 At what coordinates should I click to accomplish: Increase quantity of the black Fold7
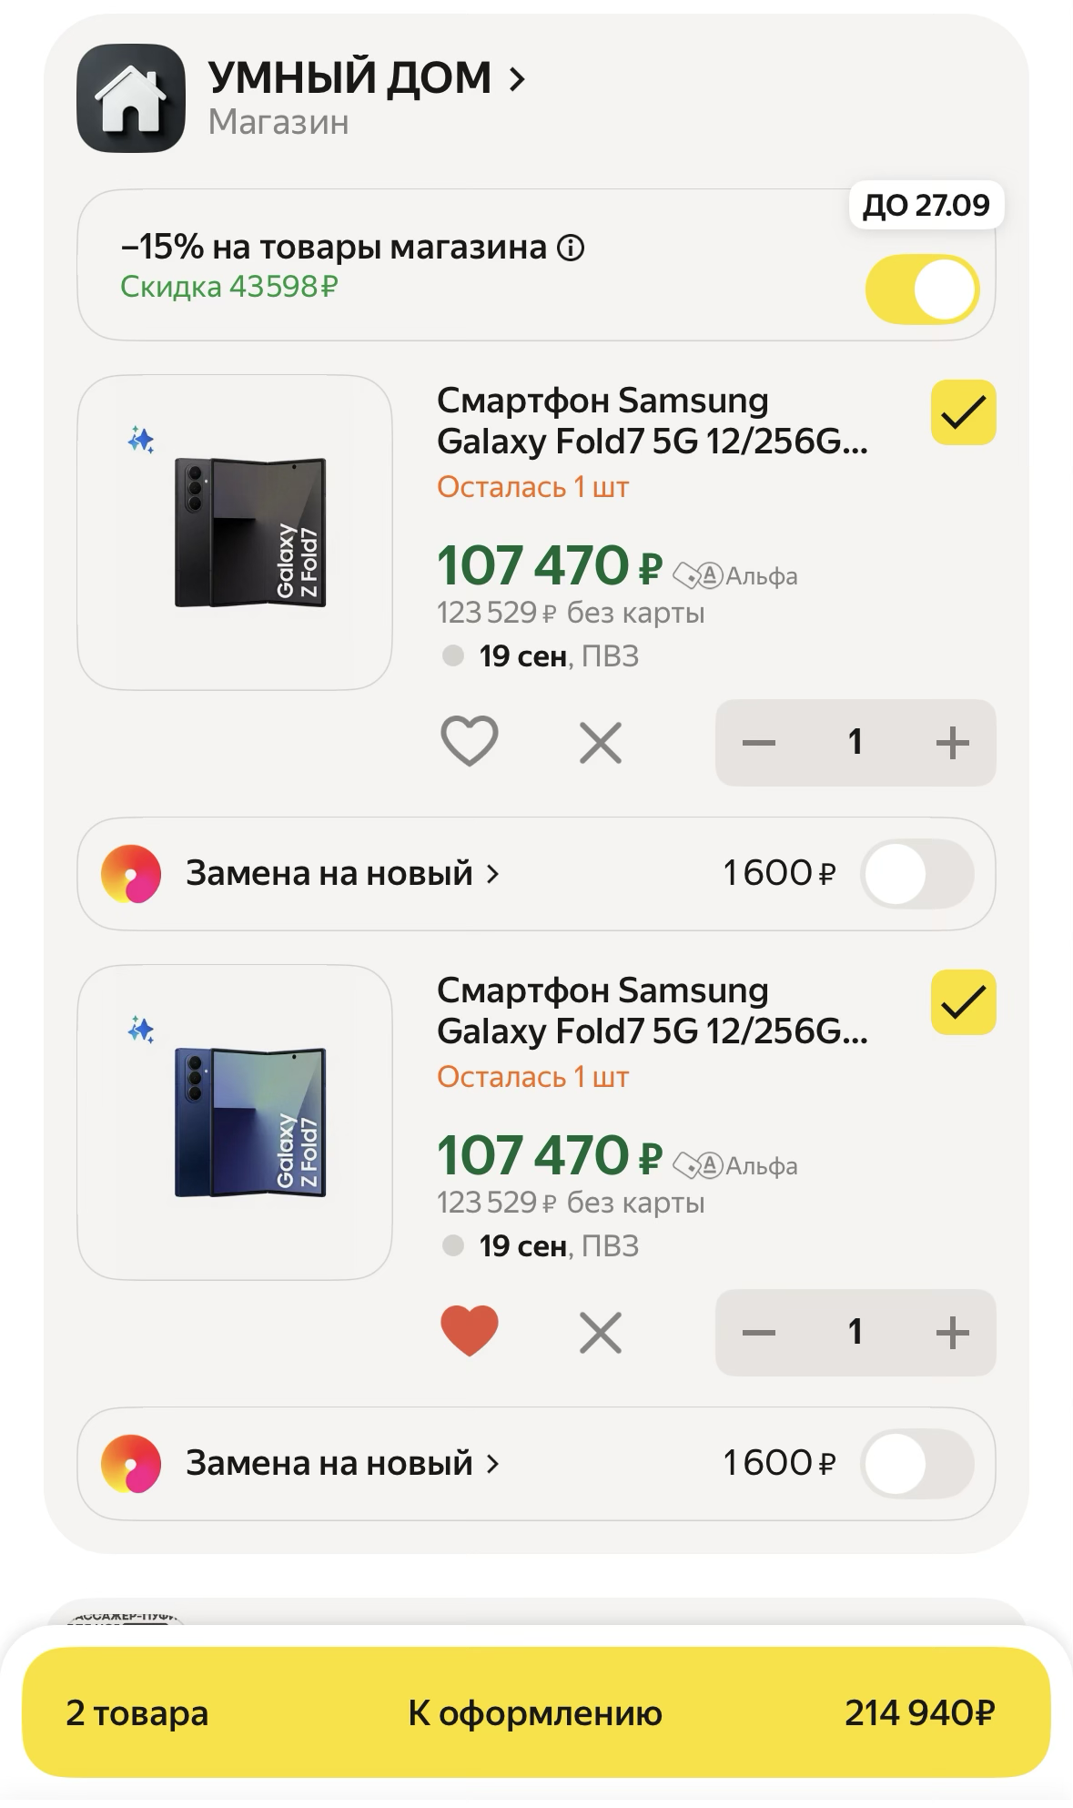pyautogui.click(x=952, y=743)
